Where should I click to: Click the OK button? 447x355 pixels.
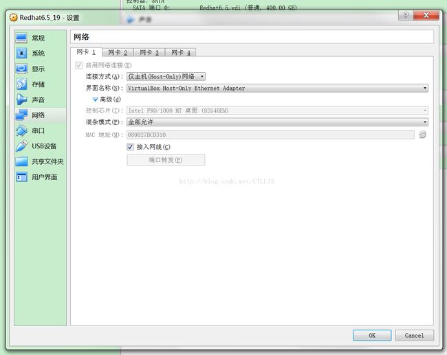pos(372,335)
